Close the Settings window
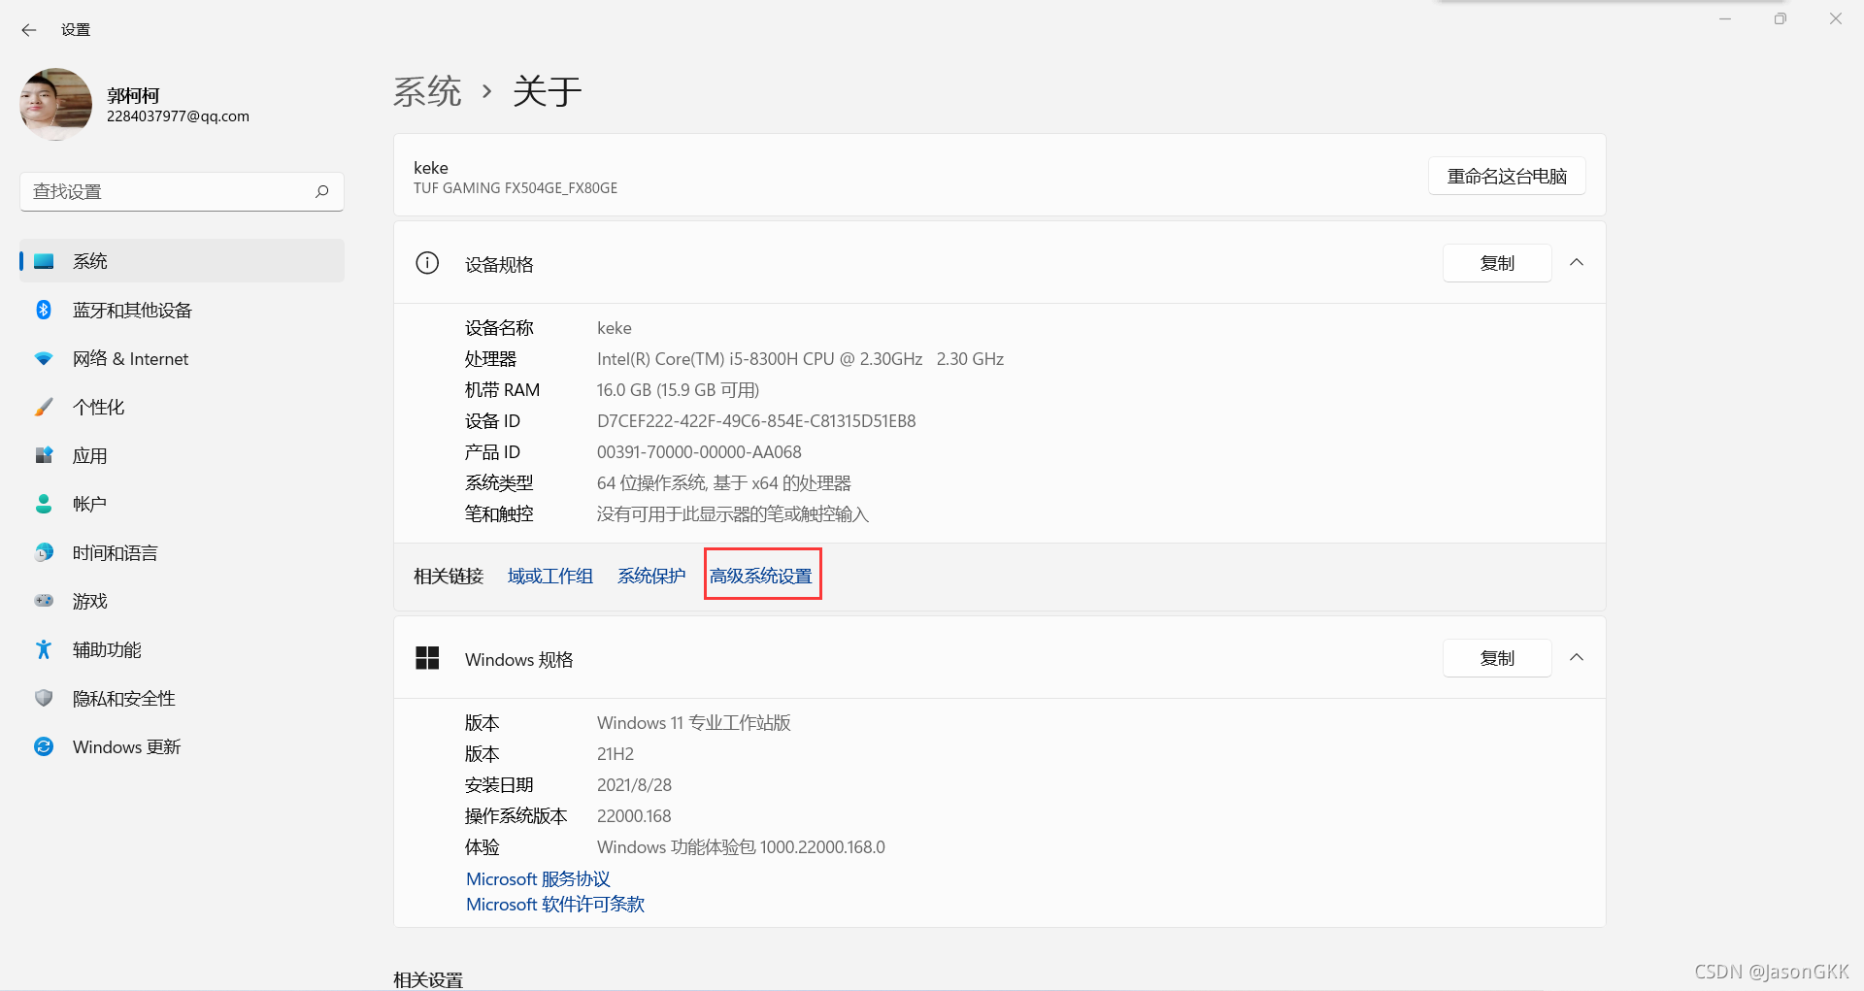1864x991 pixels. click(x=1835, y=18)
